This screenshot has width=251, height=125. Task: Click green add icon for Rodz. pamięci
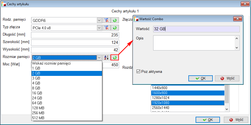[x=115, y=20]
